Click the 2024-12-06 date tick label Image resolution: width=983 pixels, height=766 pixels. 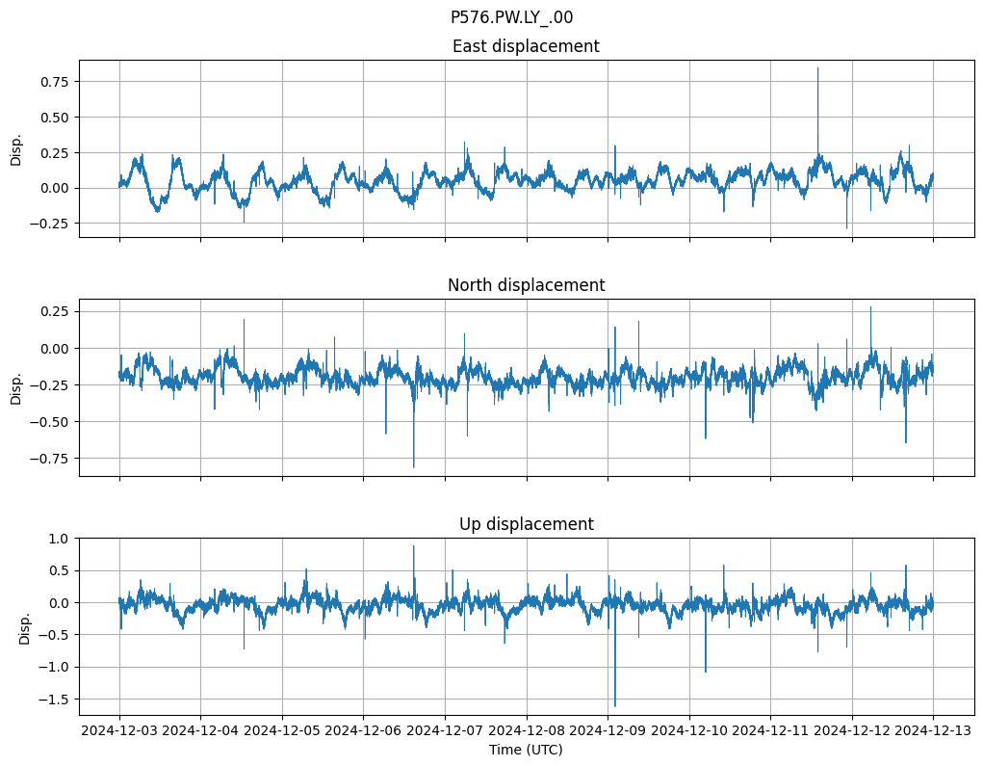click(x=363, y=731)
